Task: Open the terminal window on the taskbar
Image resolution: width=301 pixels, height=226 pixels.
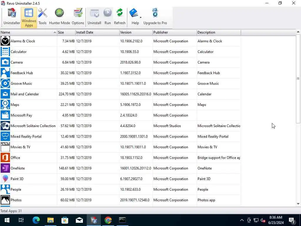Action: click(x=123, y=220)
